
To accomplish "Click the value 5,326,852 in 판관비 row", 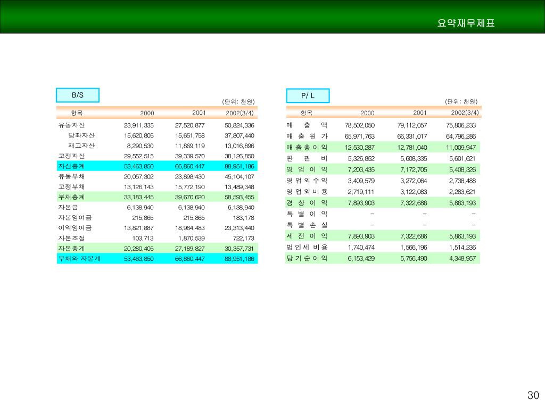I will pyautogui.click(x=361, y=158).
